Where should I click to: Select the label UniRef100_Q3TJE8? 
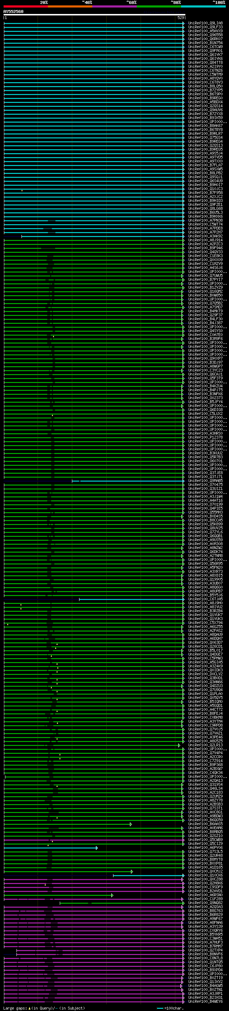(205, 473)
